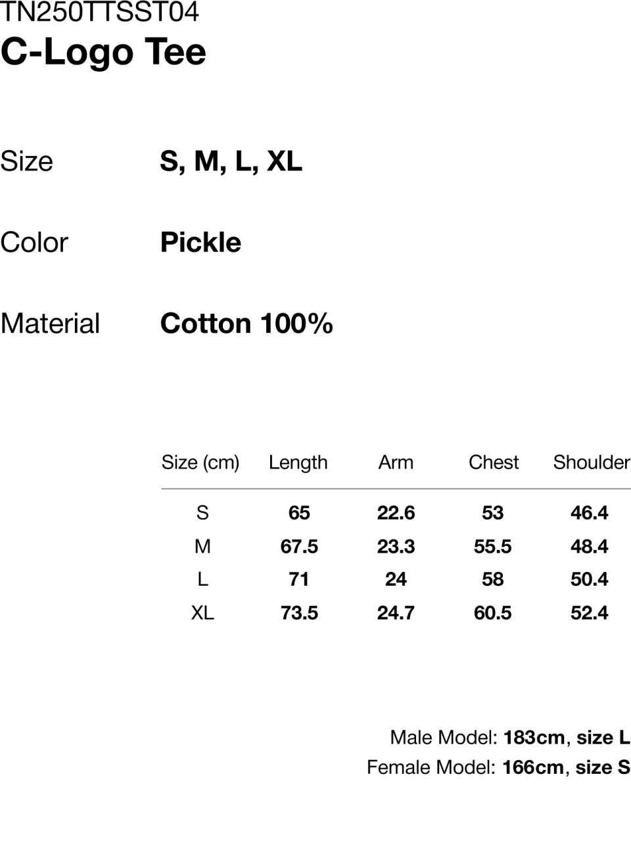Click the Length column header
Viewport: 631px width, 843px height.
click(298, 463)
